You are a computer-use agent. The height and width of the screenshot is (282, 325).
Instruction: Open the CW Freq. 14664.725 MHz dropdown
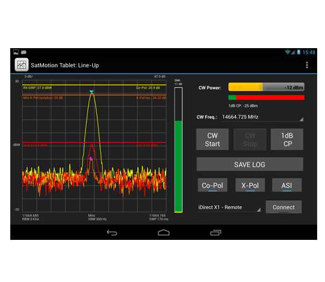pos(262,117)
